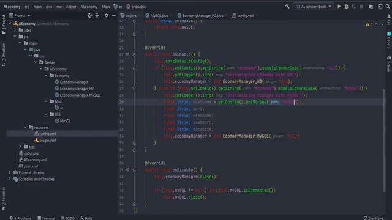Open the Terminal tool window tab

tap(47, 218)
